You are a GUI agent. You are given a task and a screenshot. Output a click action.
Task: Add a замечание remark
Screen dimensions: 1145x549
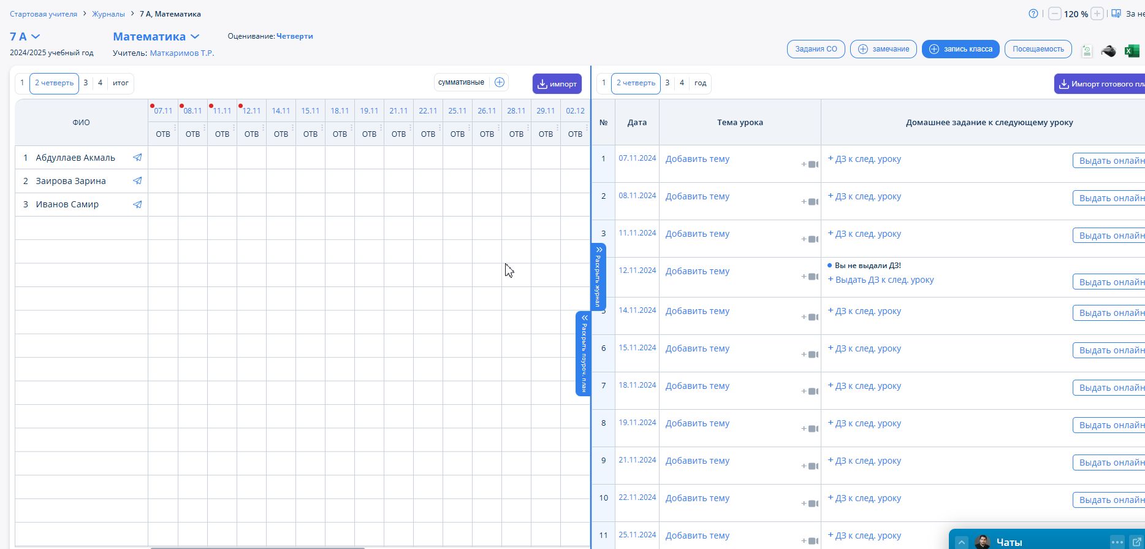click(883, 49)
